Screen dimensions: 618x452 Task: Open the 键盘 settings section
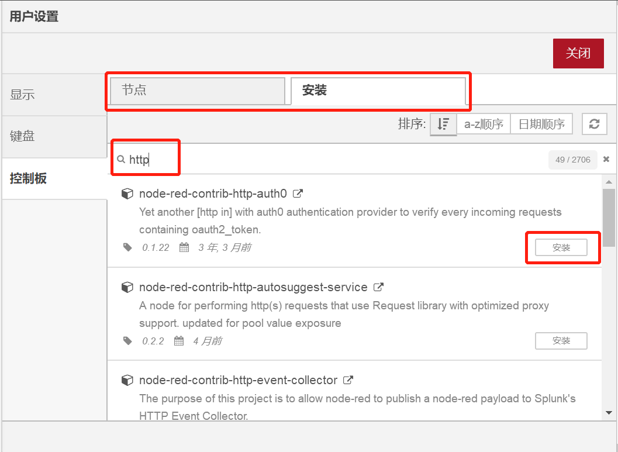click(x=54, y=136)
